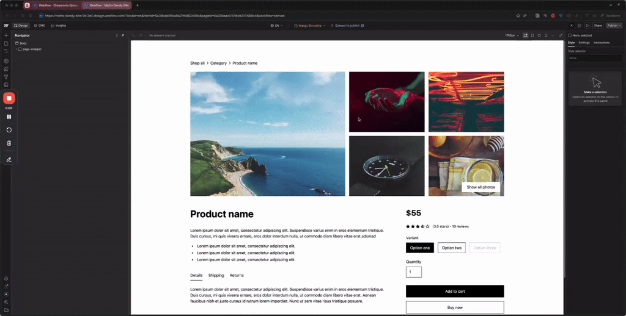
Task: Expand page-wrapper in Navigator
Action: click(17, 49)
